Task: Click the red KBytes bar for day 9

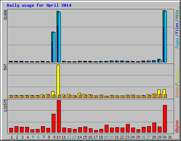Action: pyautogui.click(x=53, y=123)
